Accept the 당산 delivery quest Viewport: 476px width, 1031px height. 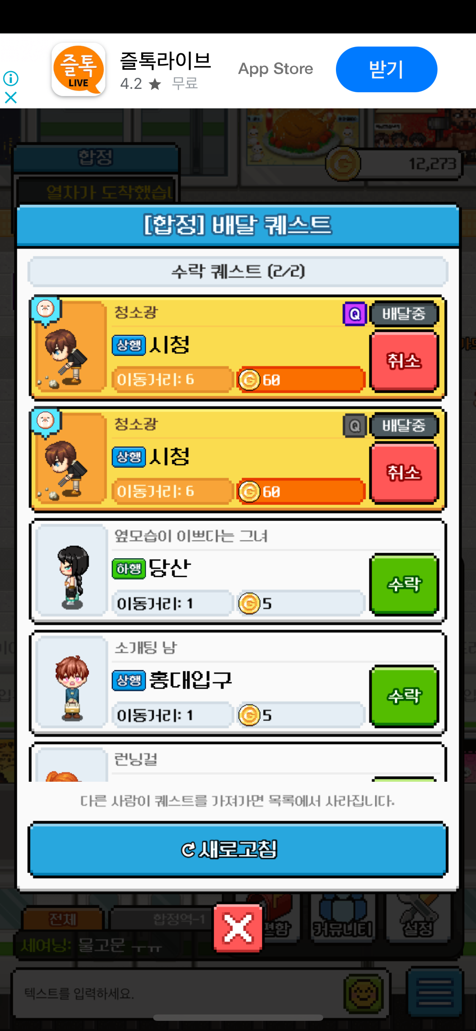[404, 584]
